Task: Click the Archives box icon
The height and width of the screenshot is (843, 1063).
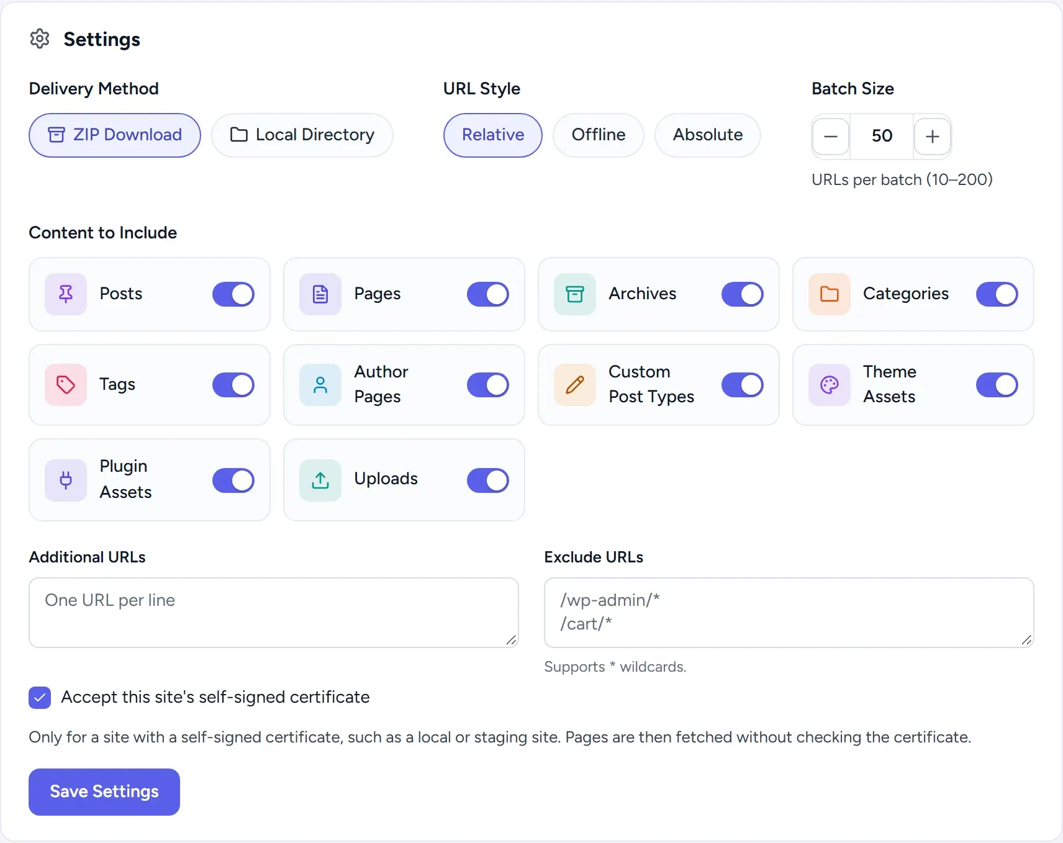Action: pyautogui.click(x=575, y=294)
